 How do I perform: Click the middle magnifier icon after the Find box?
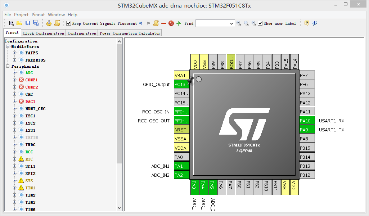246,23
